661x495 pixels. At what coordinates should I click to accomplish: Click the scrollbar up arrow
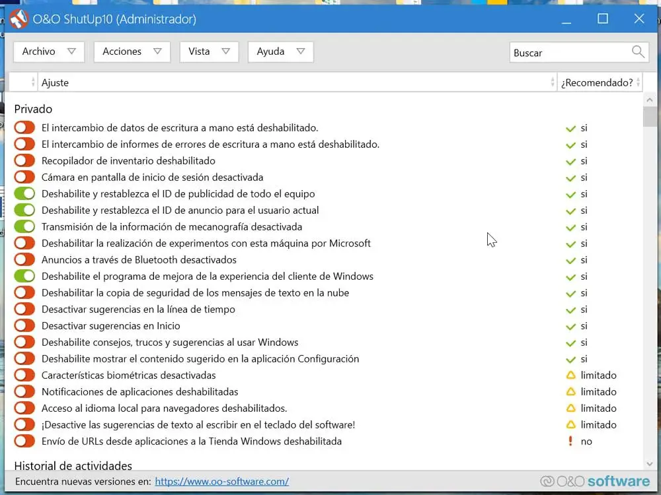(x=649, y=100)
